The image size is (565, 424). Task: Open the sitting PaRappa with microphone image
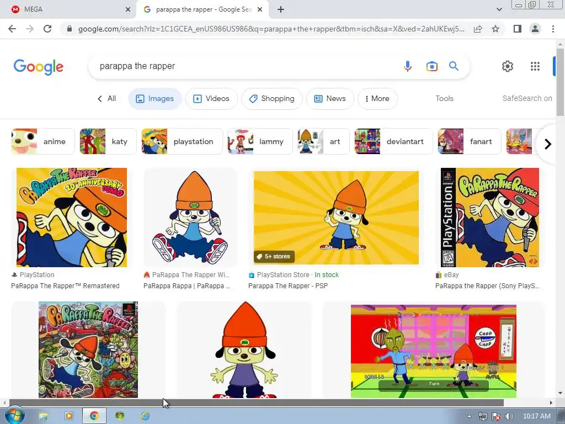pyautogui.click(x=190, y=218)
